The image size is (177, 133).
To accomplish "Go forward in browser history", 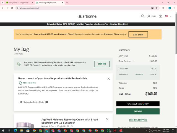I will pos(7,8).
